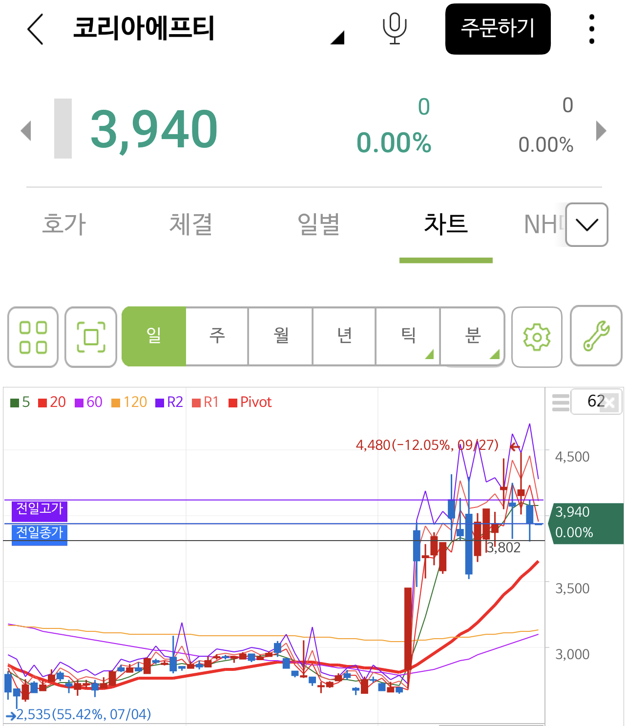Image resolution: width=627 pixels, height=726 pixels.
Task: Select the 년 yearly period
Action: click(x=344, y=336)
